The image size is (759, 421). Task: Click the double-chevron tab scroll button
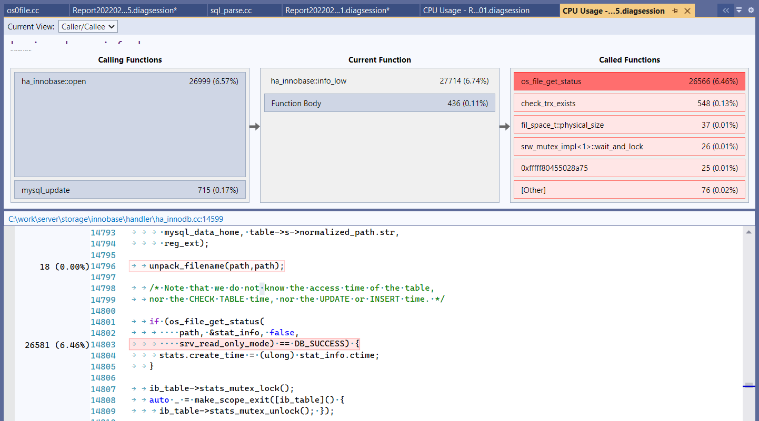click(x=725, y=11)
